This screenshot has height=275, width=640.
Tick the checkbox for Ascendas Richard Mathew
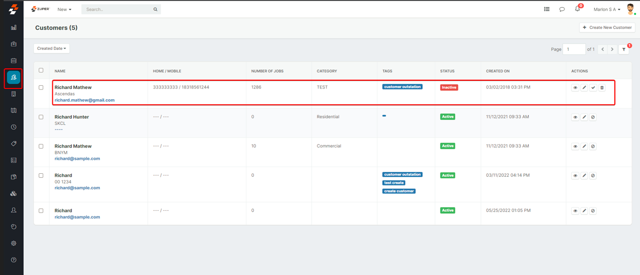coord(41,87)
